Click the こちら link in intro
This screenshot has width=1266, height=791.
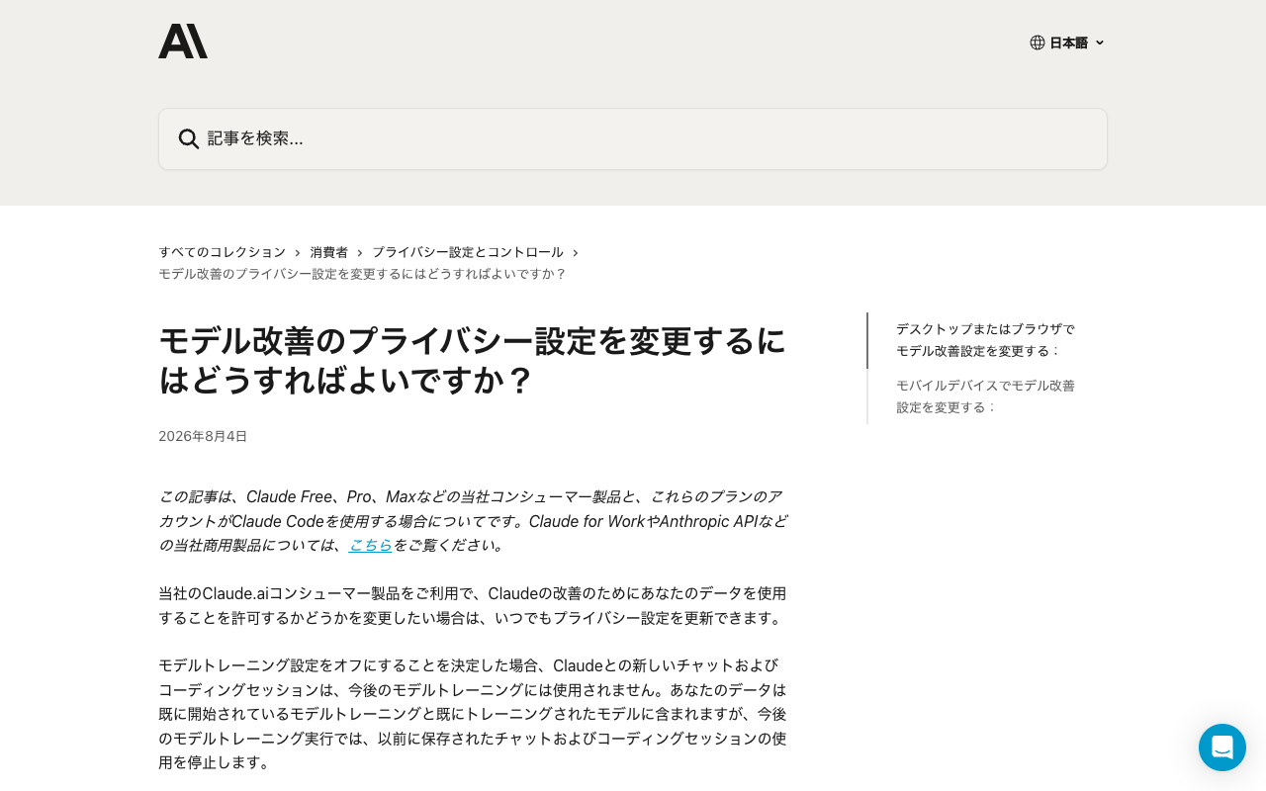[x=371, y=545]
